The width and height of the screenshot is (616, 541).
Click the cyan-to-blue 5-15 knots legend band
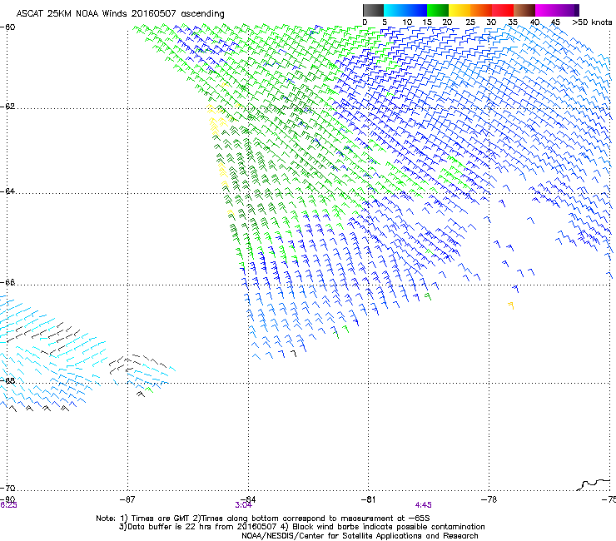coord(405,10)
